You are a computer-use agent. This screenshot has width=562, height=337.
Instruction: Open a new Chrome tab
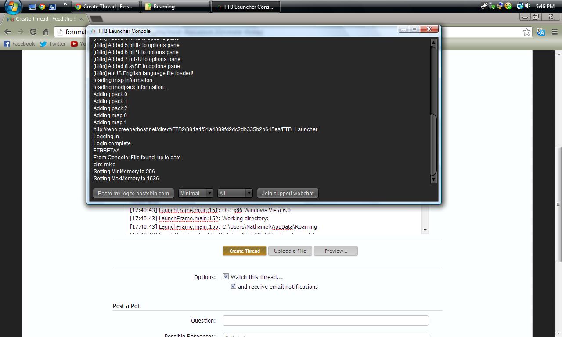click(97, 19)
